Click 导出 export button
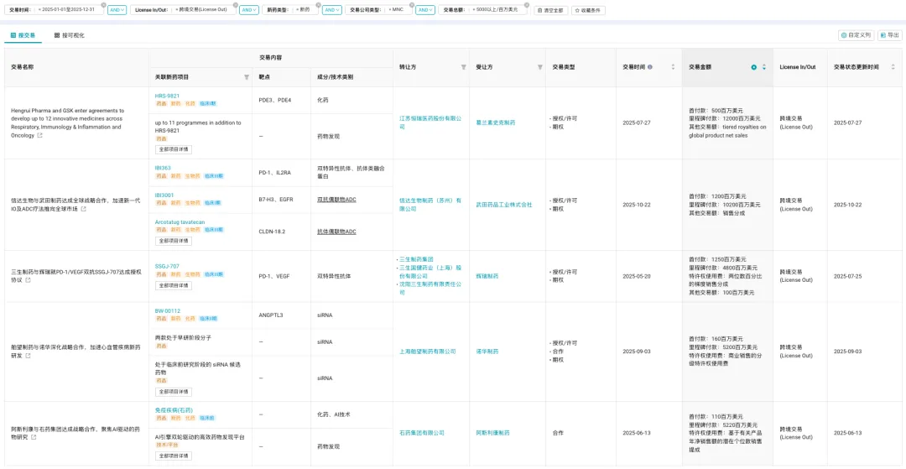Screen dimensions: 906x469 point(889,35)
